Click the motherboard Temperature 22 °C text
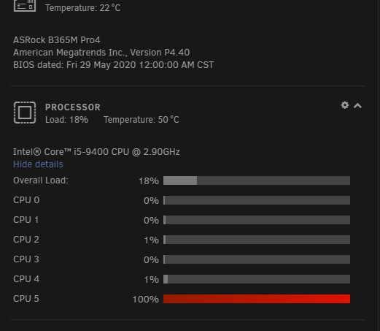The width and height of the screenshot is (380, 331). [x=82, y=8]
